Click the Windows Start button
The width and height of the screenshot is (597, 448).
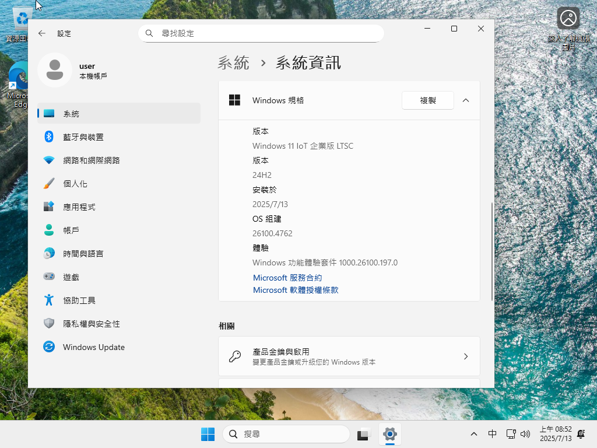[x=208, y=434]
